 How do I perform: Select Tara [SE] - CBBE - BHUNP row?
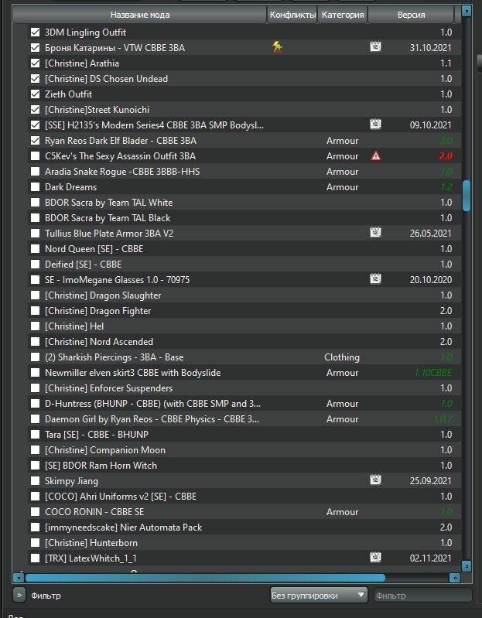[244, 435]
